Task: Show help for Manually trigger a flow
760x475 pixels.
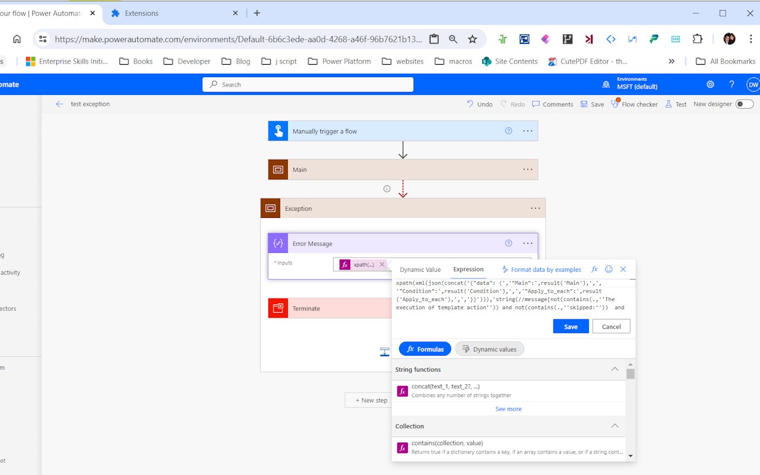Action: [x=508, y=131]
